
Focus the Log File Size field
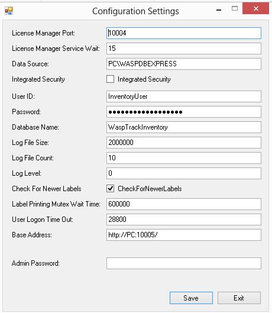click(183, 143)
